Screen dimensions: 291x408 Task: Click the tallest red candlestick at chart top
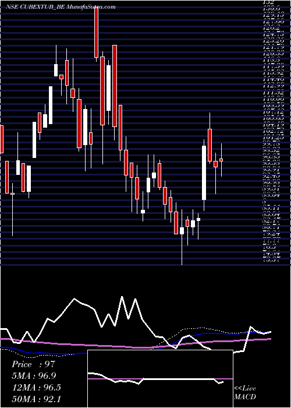pyautogui.click(x=97, y=32)
